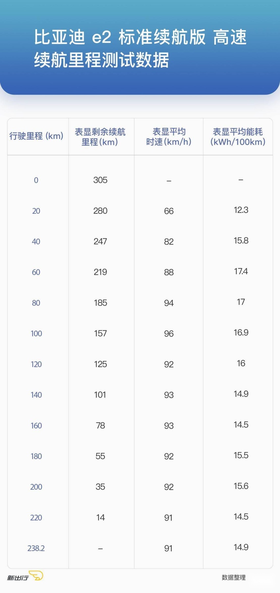Click mileage value 120
Image resolution: width=280 pixels, height=593 pixels.
point(36,364)
